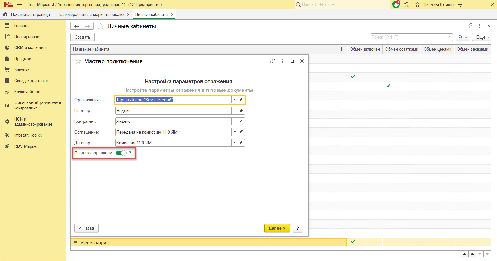Show the help hint for Продажи юр. лицам

(130, 153)
